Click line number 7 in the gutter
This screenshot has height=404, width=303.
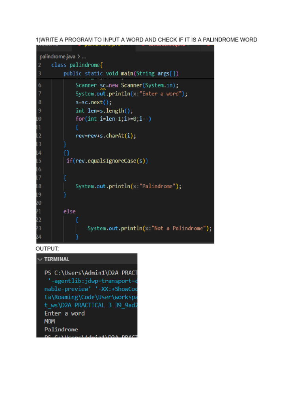click(x=39, y=94)
